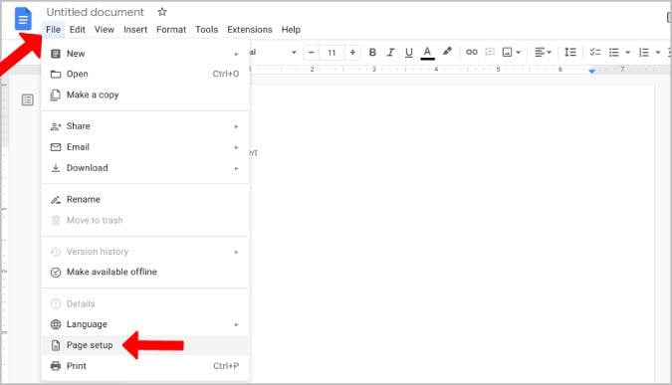The image size is (672, 385).
Task: Choose Open from the File menu
Action: (x=145, y=74)
